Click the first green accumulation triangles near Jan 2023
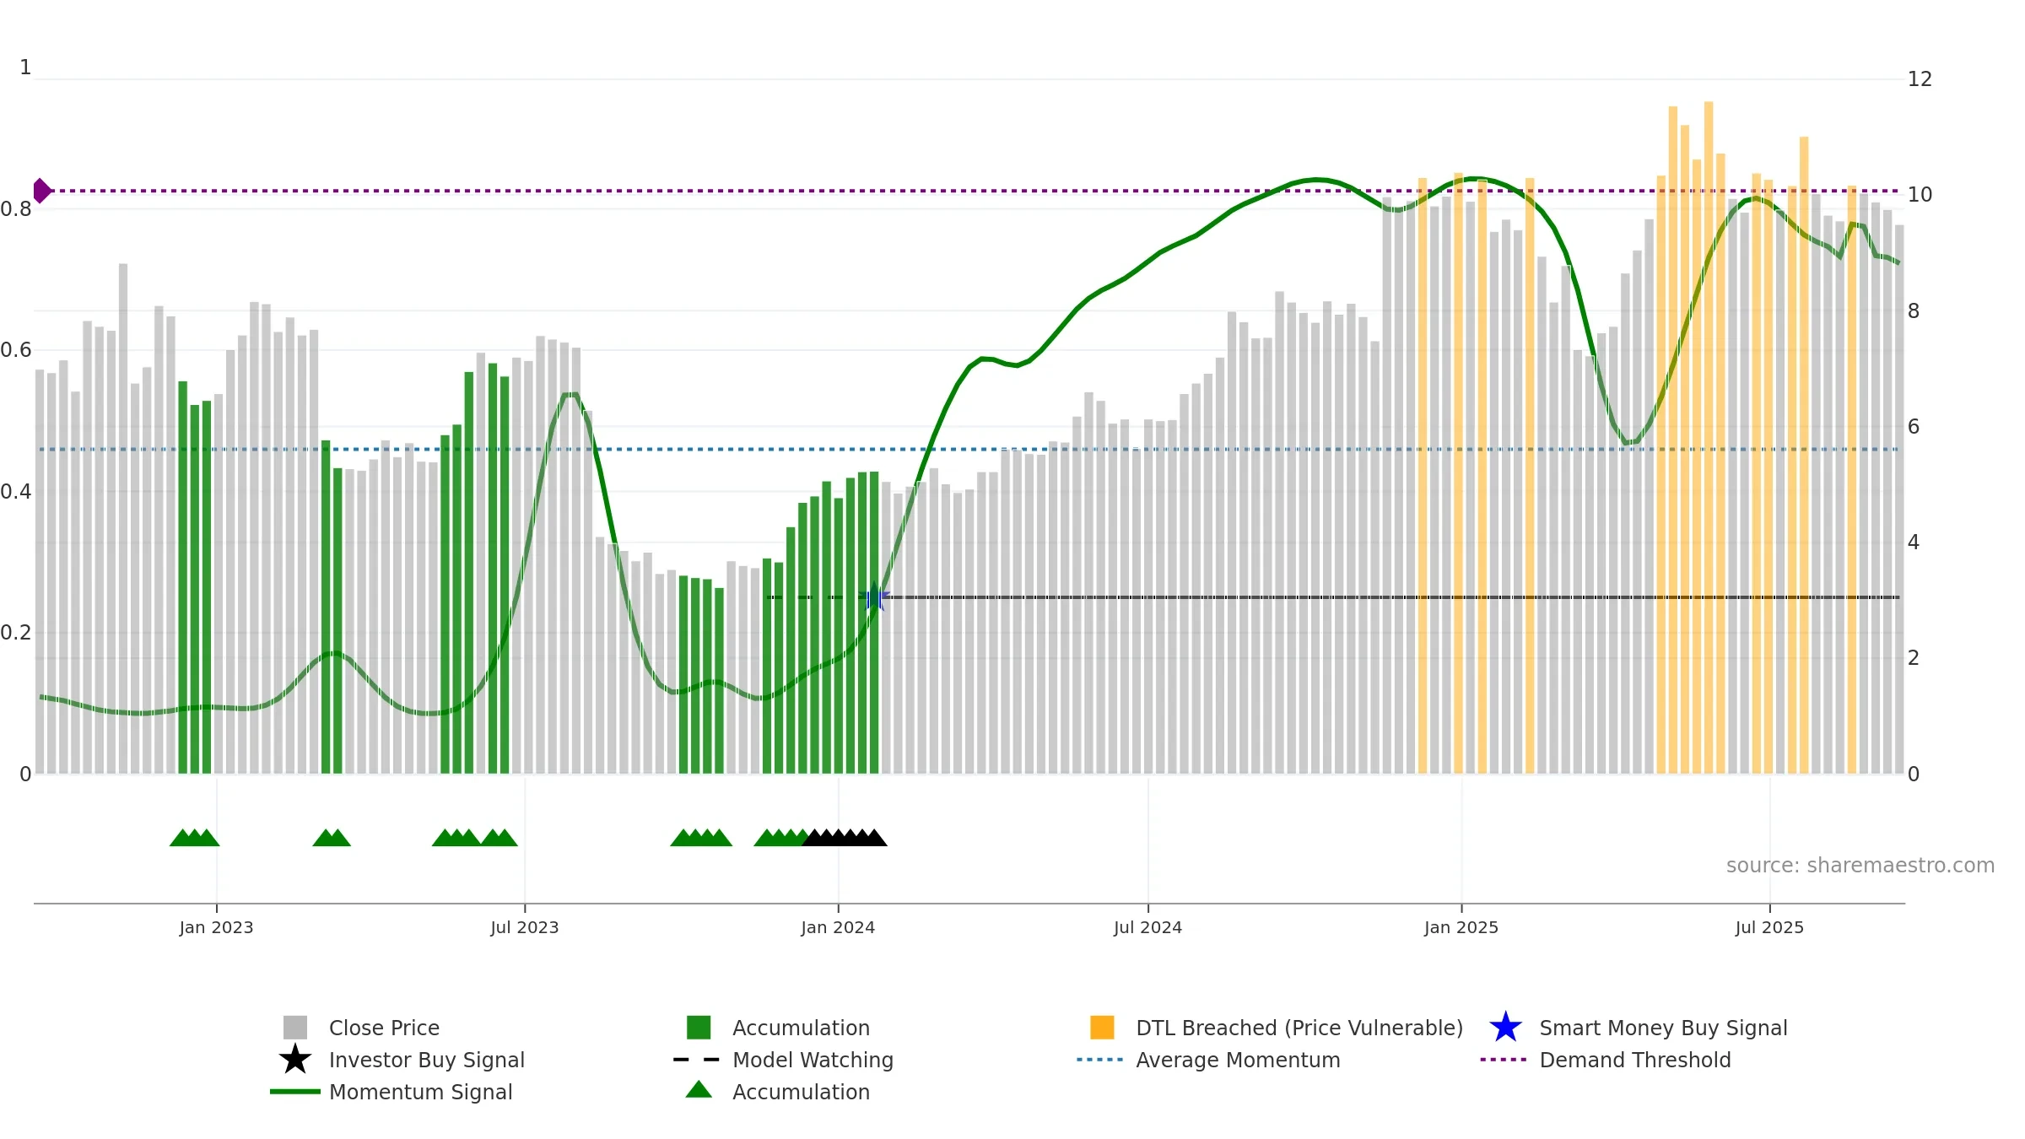This screenshot has width=2025, height=1139. (x=194, y=837)
